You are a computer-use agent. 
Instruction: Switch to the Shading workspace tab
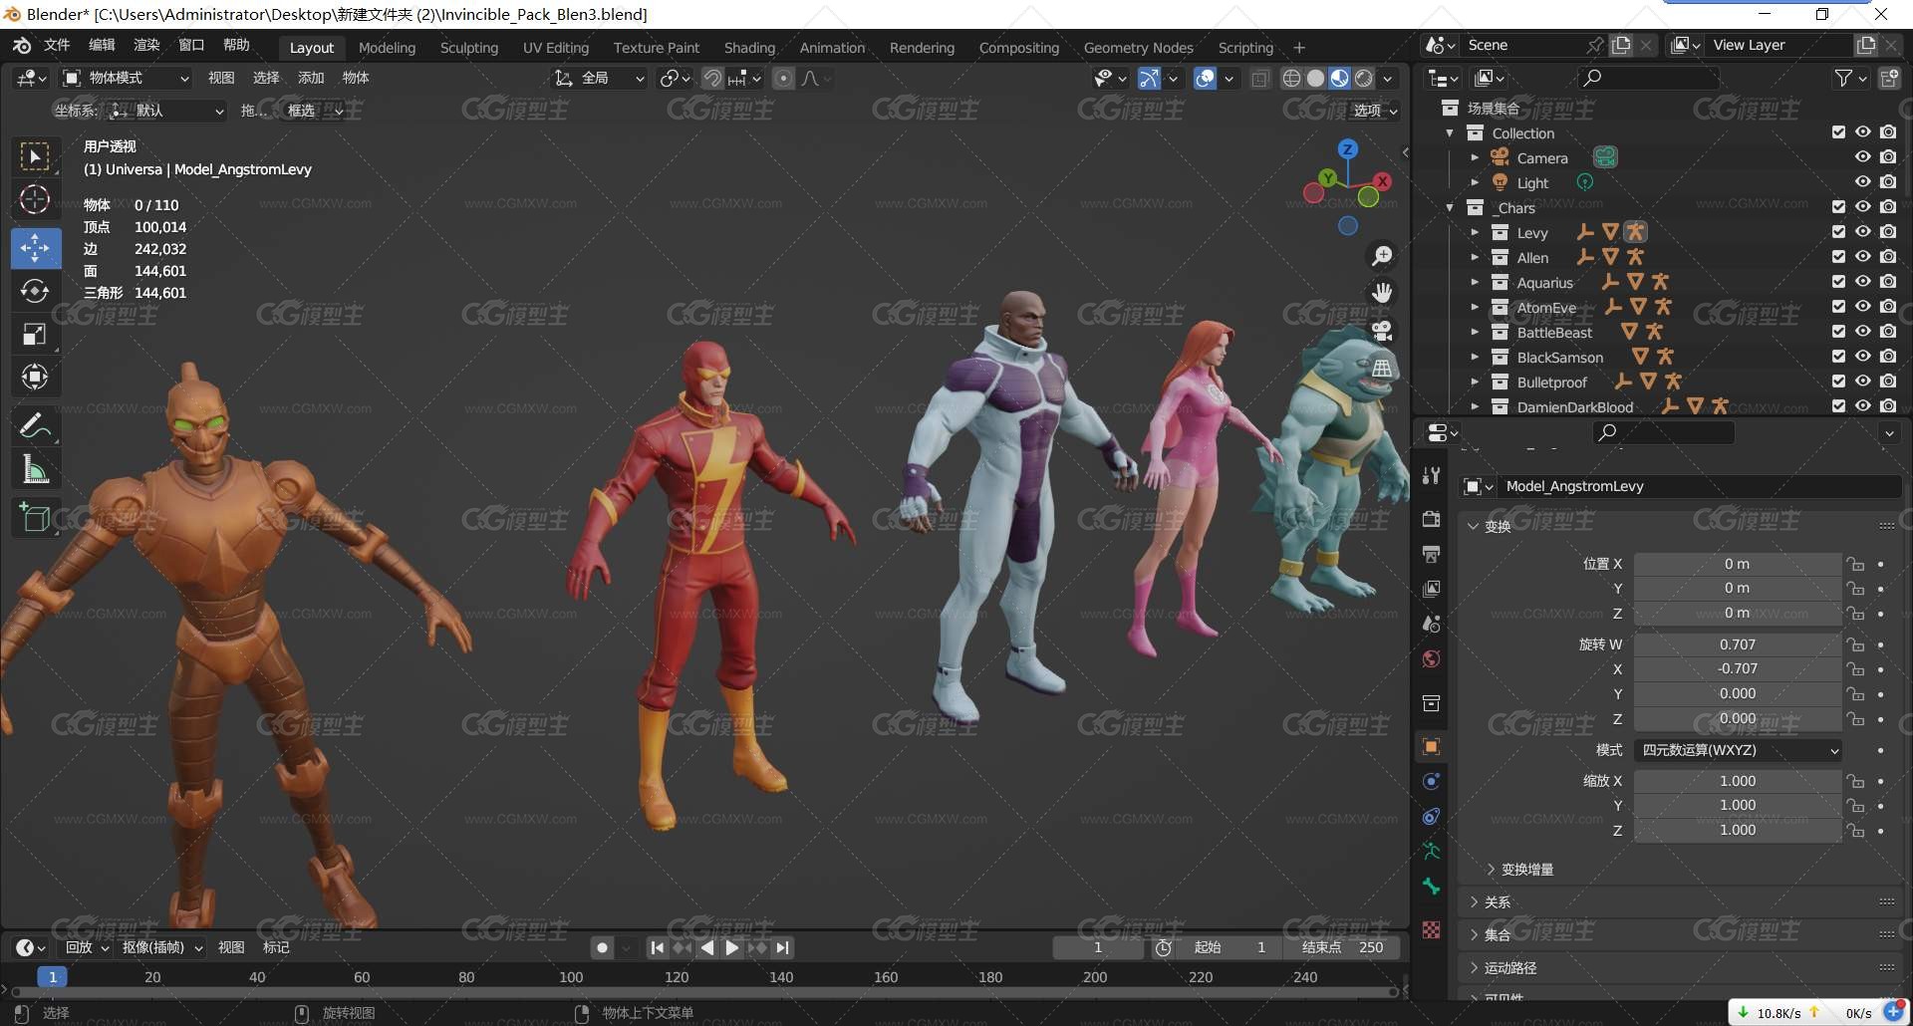tap(749, 48)
